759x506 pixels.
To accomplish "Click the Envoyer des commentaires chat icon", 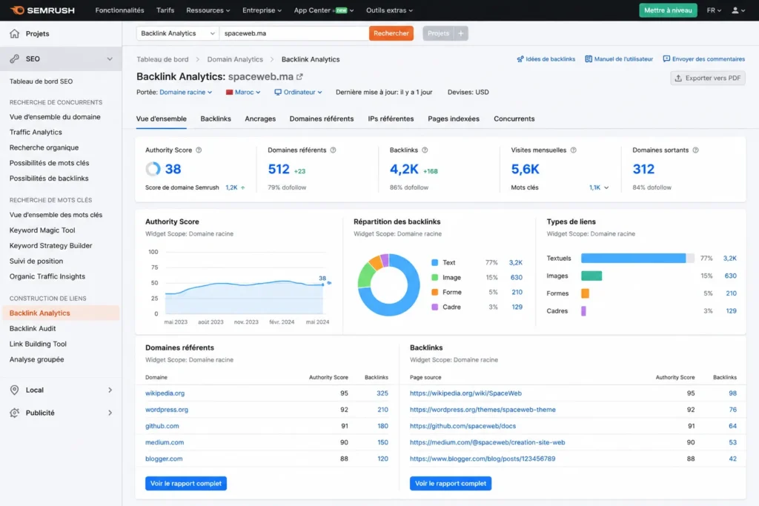I will tap(666, 59).
